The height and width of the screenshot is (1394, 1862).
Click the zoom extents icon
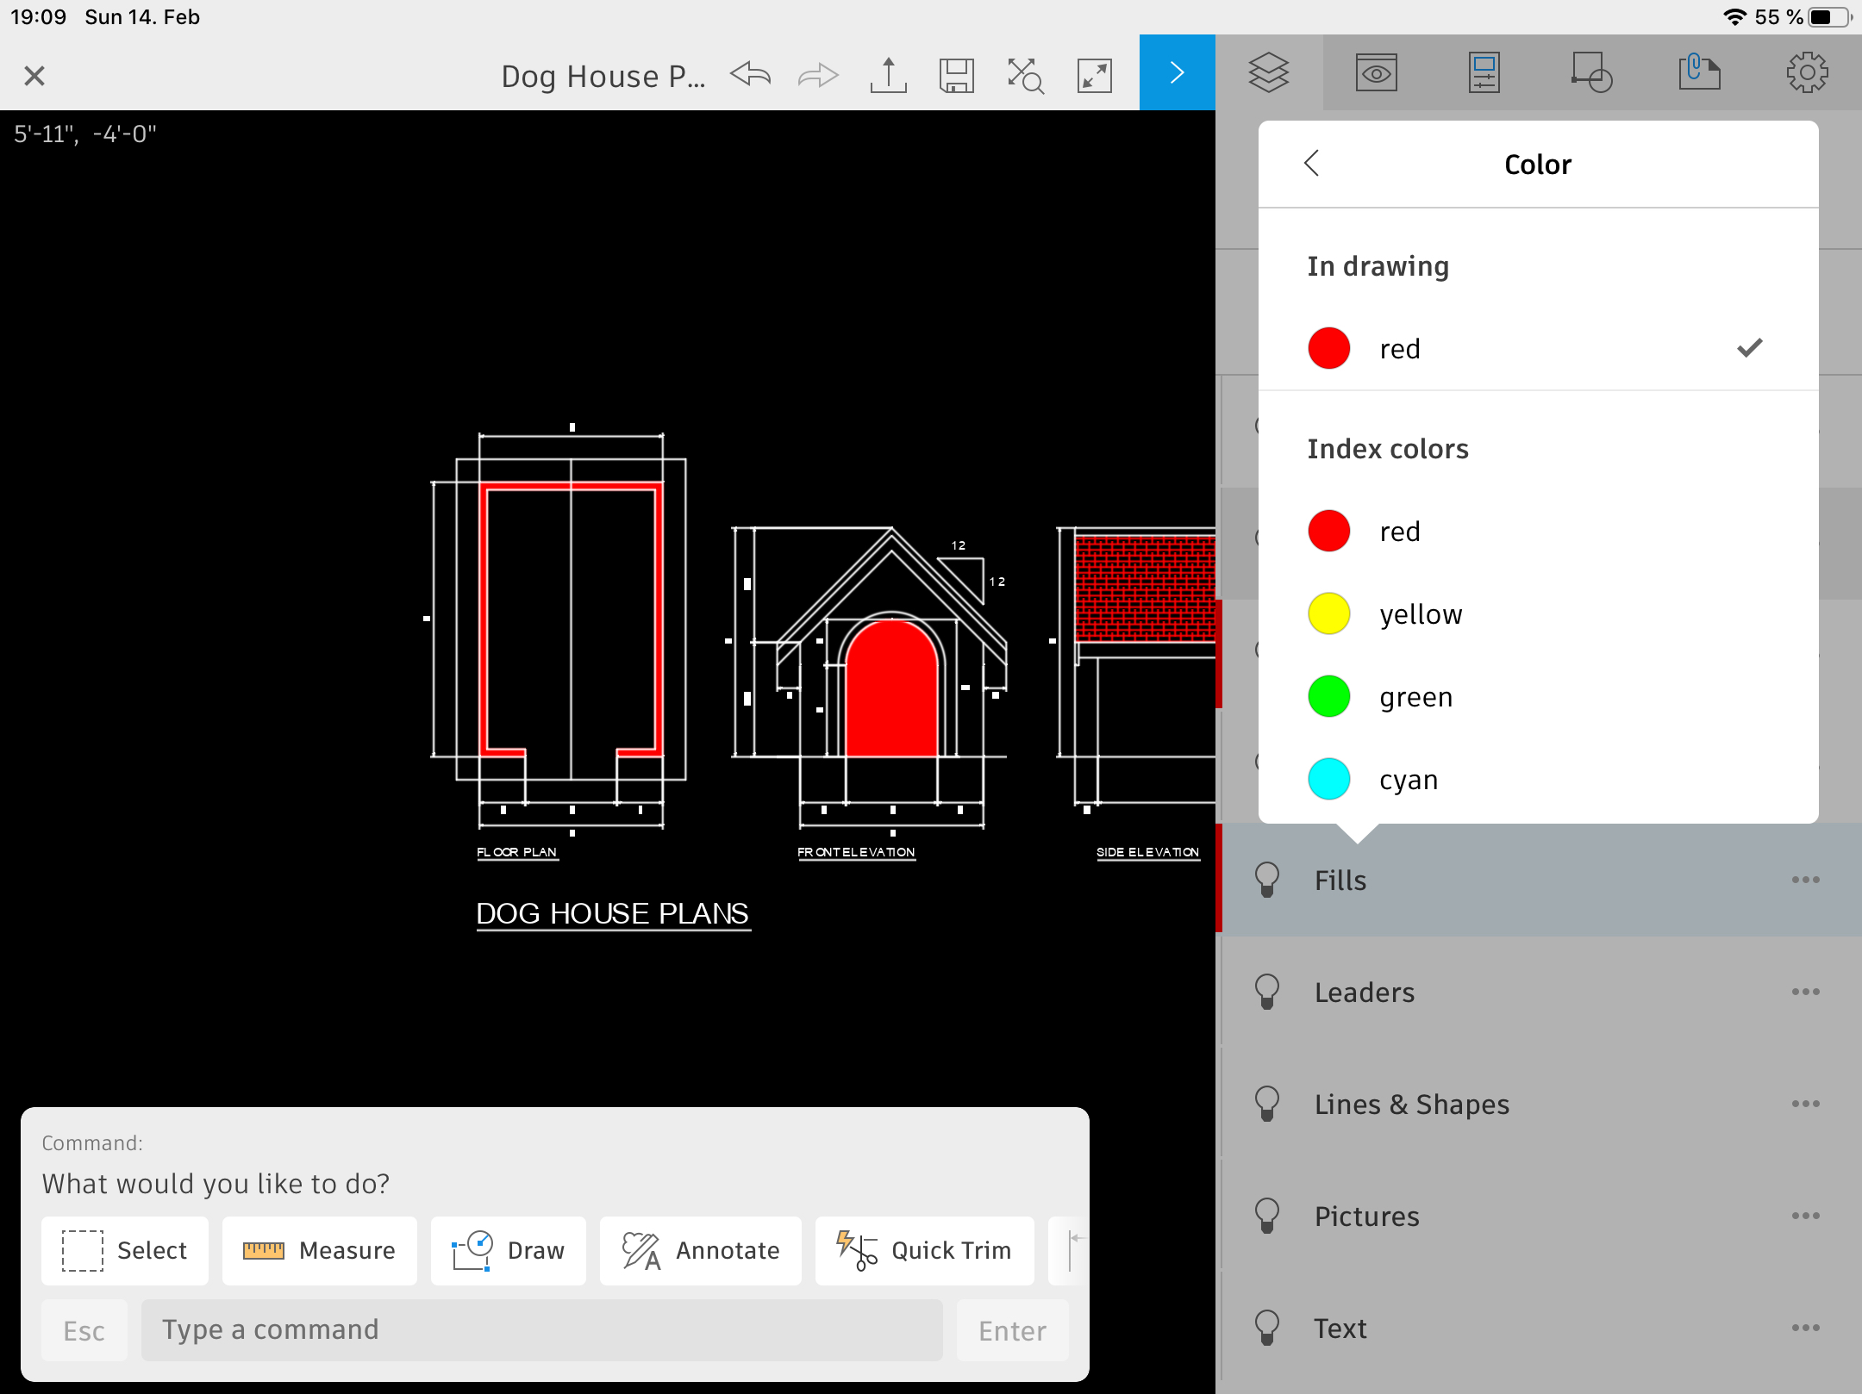pos(1025,75)
